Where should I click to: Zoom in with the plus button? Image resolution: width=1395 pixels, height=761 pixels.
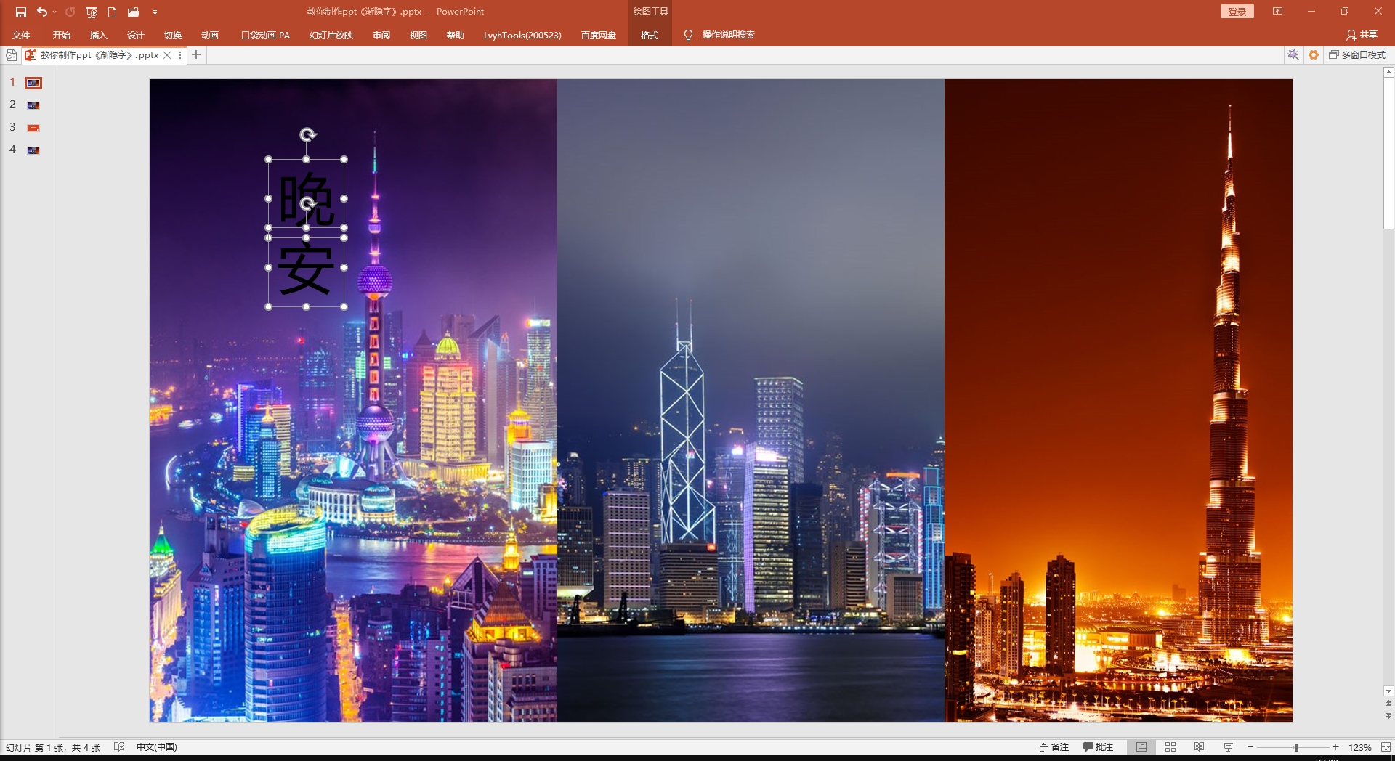(x=1335, y=747)
